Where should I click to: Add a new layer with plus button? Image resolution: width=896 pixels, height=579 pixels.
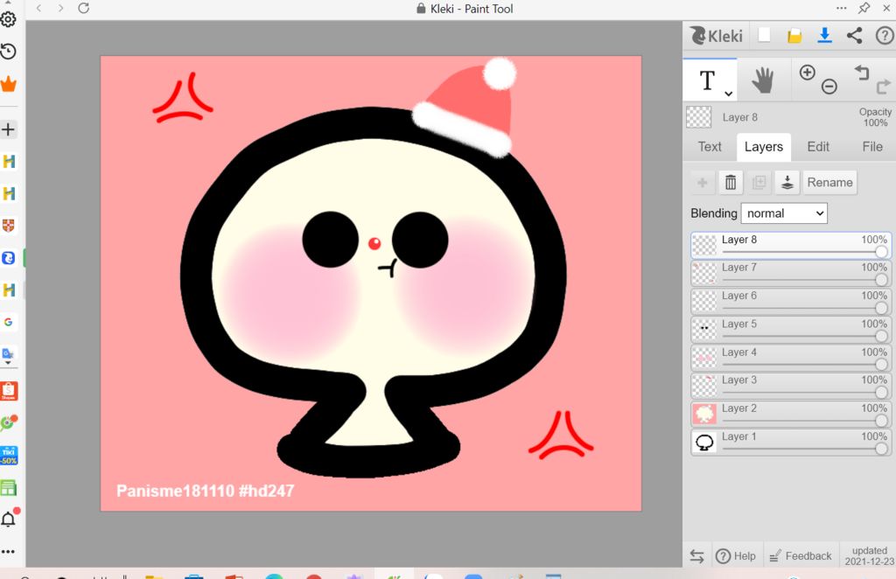click(x=703, y=183)
